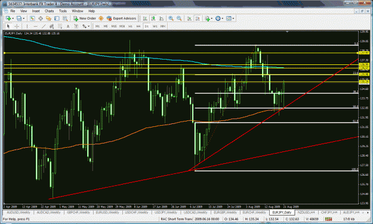Click the RAC Short Term profile status
The image size is (373, 224).
(176, 219)
